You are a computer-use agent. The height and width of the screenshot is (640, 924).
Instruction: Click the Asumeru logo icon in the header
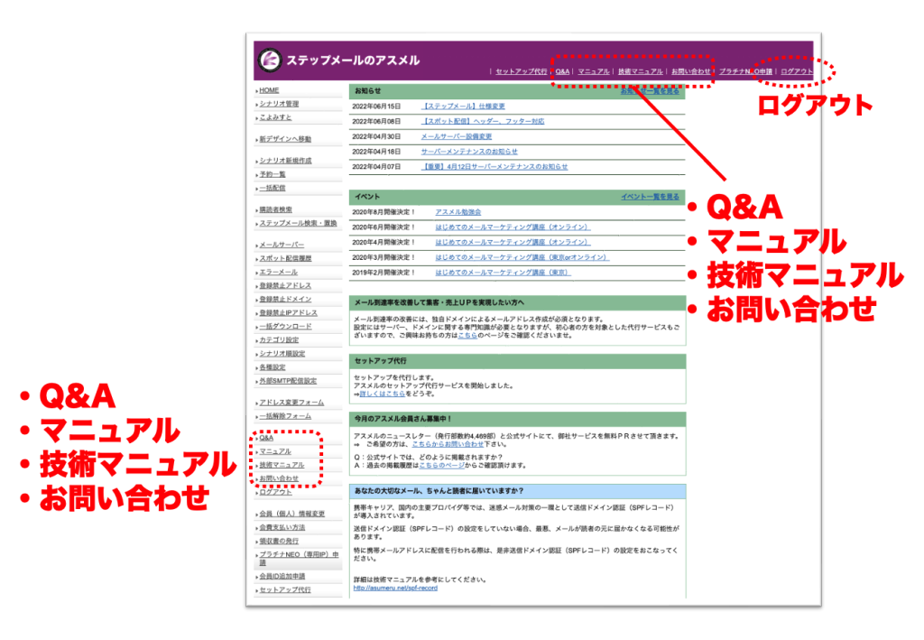[x=270, y=60]
